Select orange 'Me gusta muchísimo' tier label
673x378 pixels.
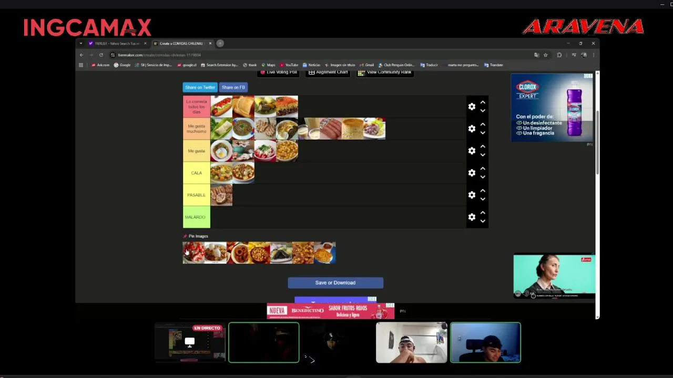click(x=197, y=129)
